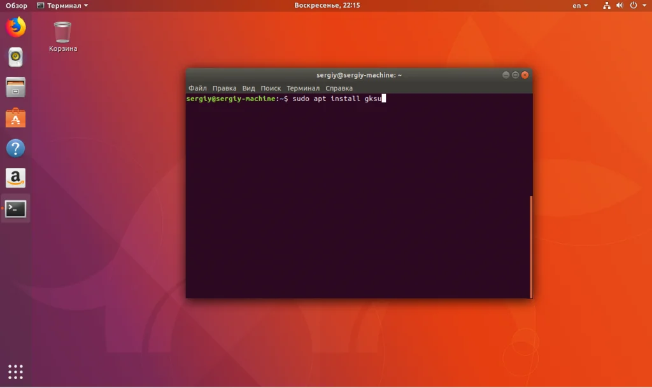Click the terminal vertical scrollbar
Screen dimensions: 652x388
point(531,247)
